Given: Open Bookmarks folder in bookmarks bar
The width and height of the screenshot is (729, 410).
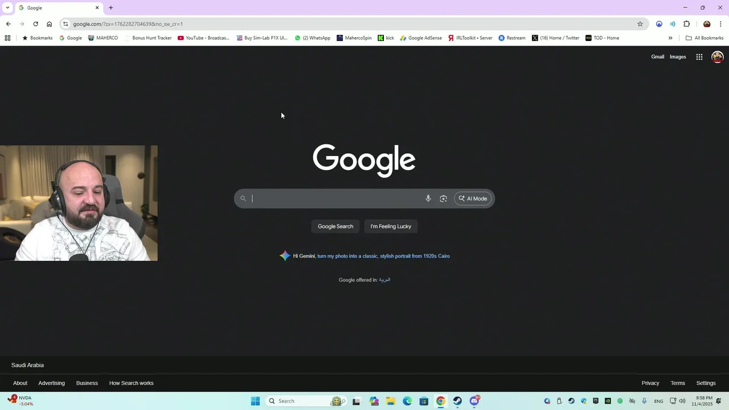Looking at the screenshot, I should pos(37,38).
